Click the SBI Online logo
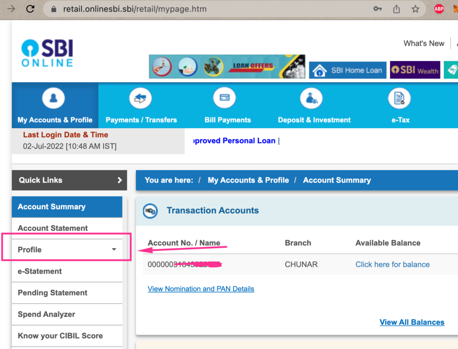The image size is (458, 349). [x=47, y=54]
